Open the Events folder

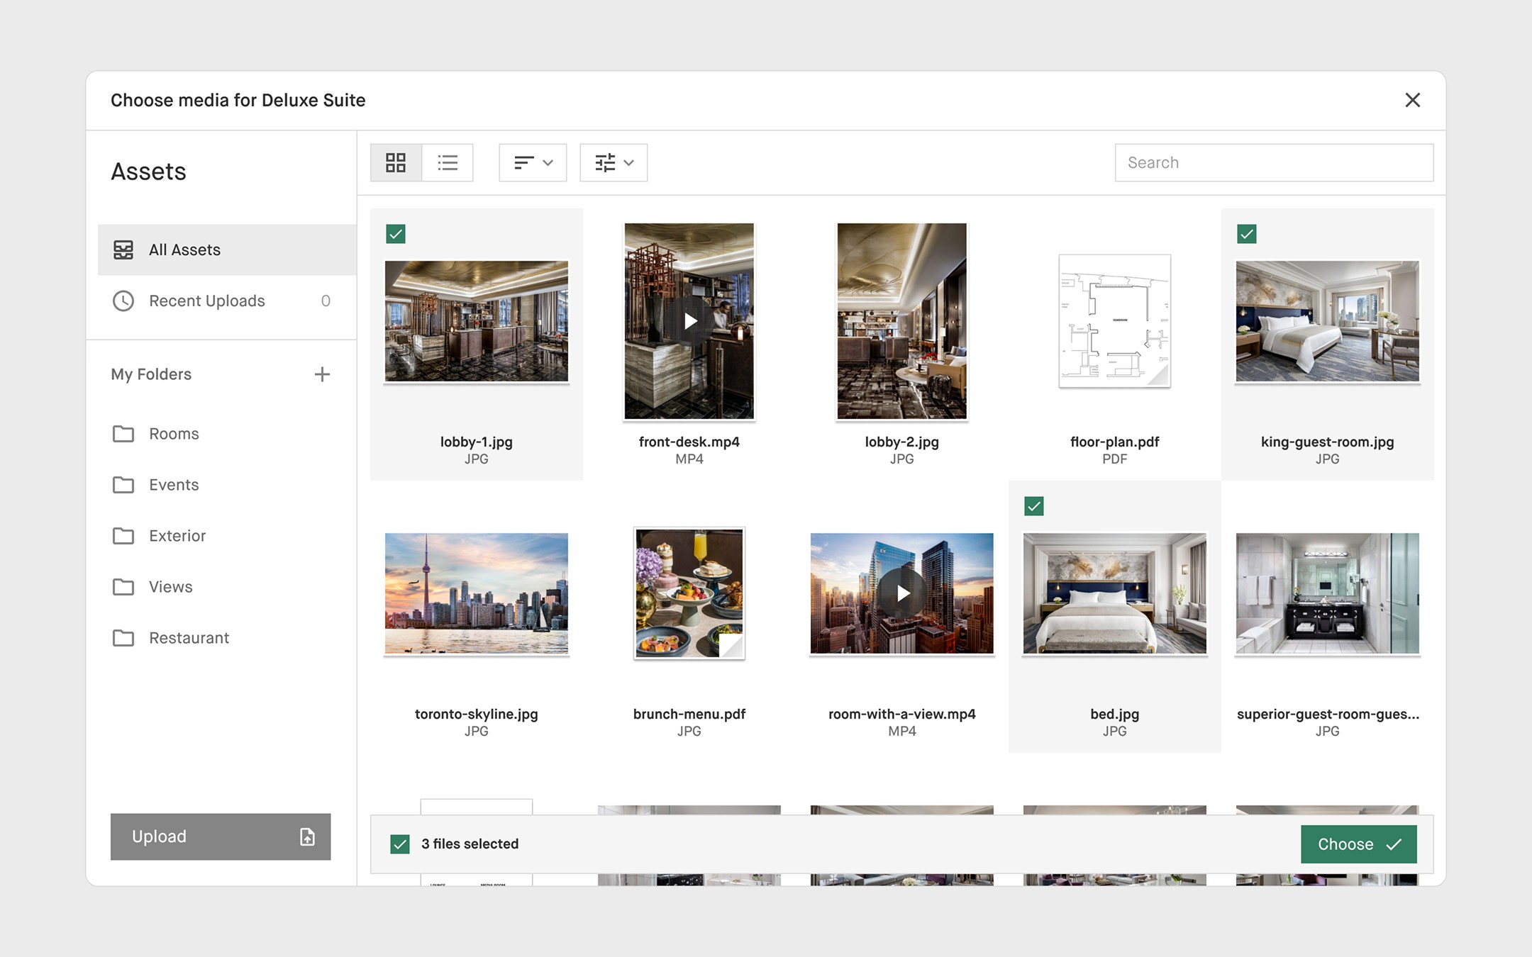point(174,485)
